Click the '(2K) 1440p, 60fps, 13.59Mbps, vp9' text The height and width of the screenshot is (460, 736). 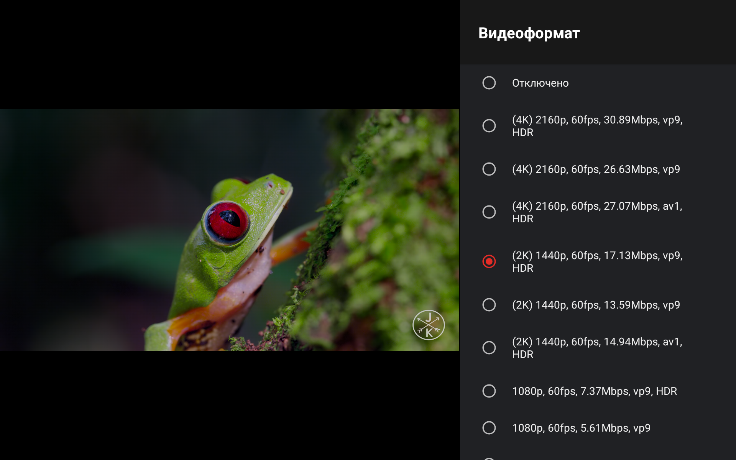[596, 305]
